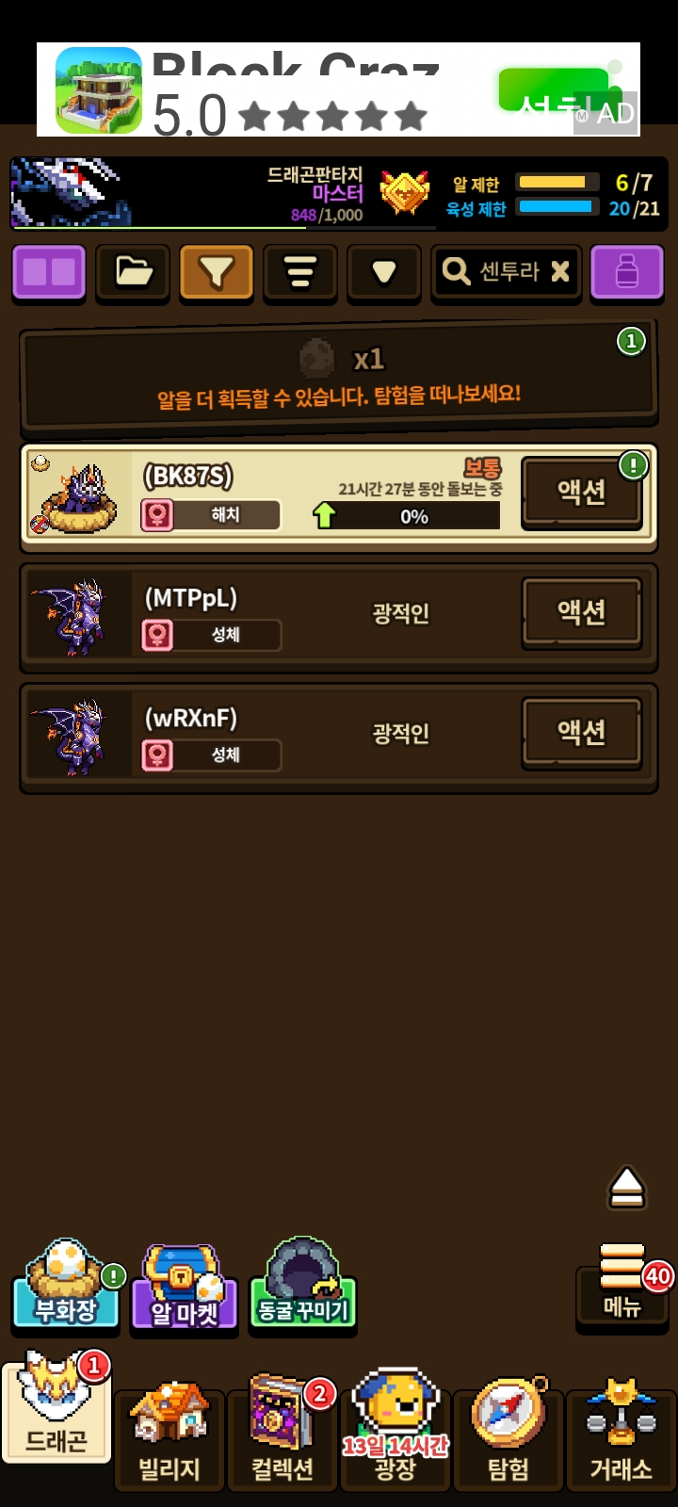
Task: Switch to the 빌리지 tab
Action: click(169, 1436)
